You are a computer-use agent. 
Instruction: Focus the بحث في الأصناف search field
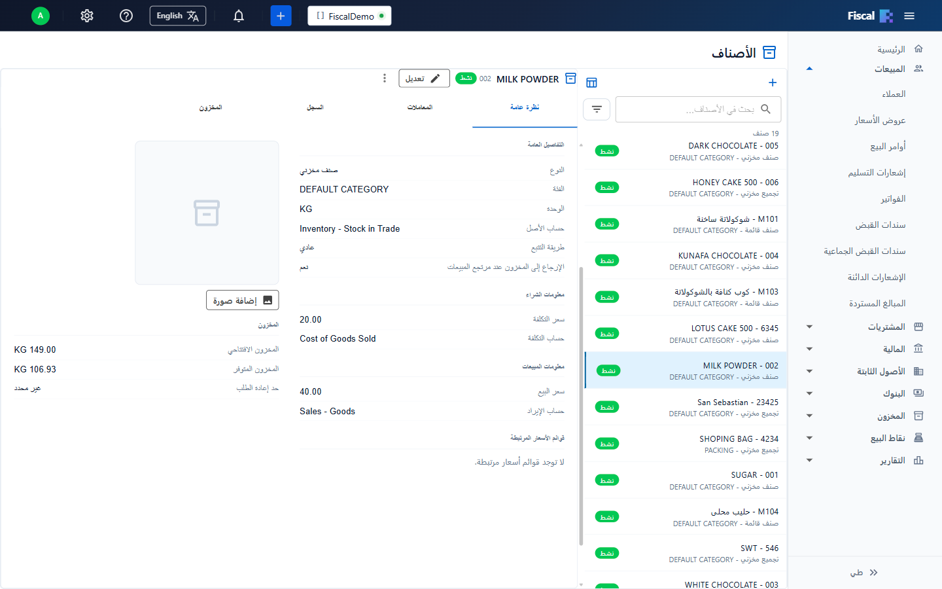point(698,109)
